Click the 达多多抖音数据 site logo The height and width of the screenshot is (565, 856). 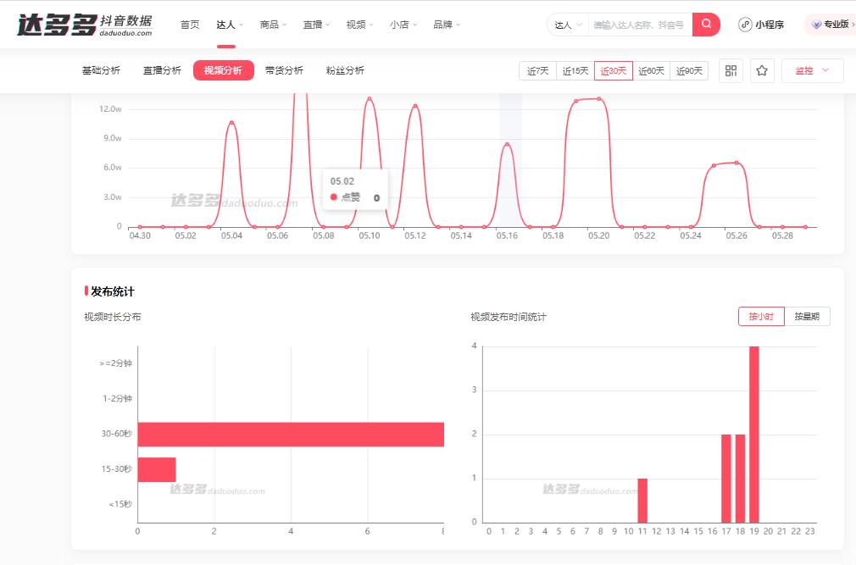pos(81,24)
